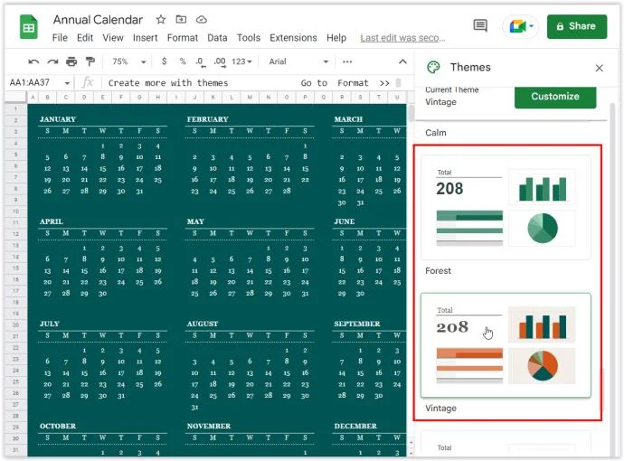This screenshot has height=461, width=624.
Task: Click the Customize theme button
Action: 555,96
